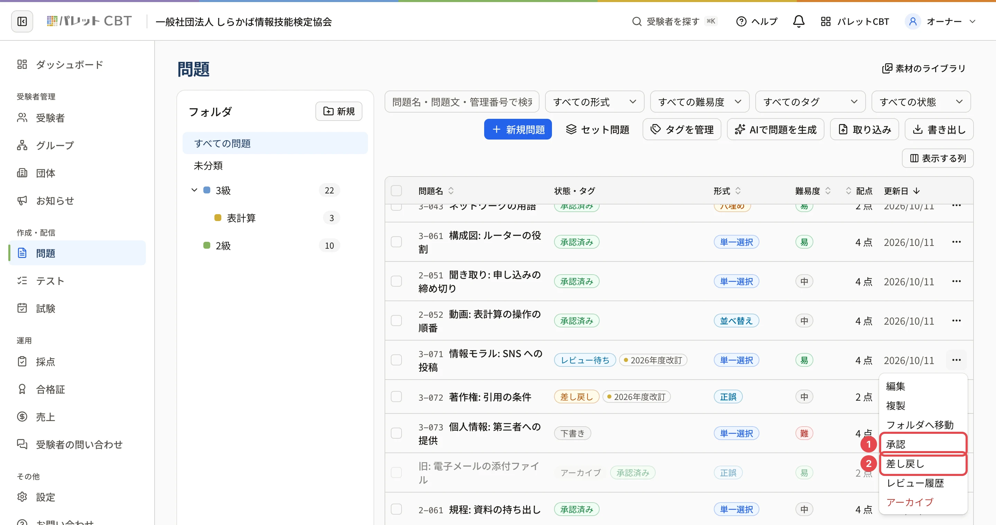Image resolution: width=996 pixels, height=525 pixels.
Task: Select checkbox for 3-061 構成図 row
Action: 396,242
